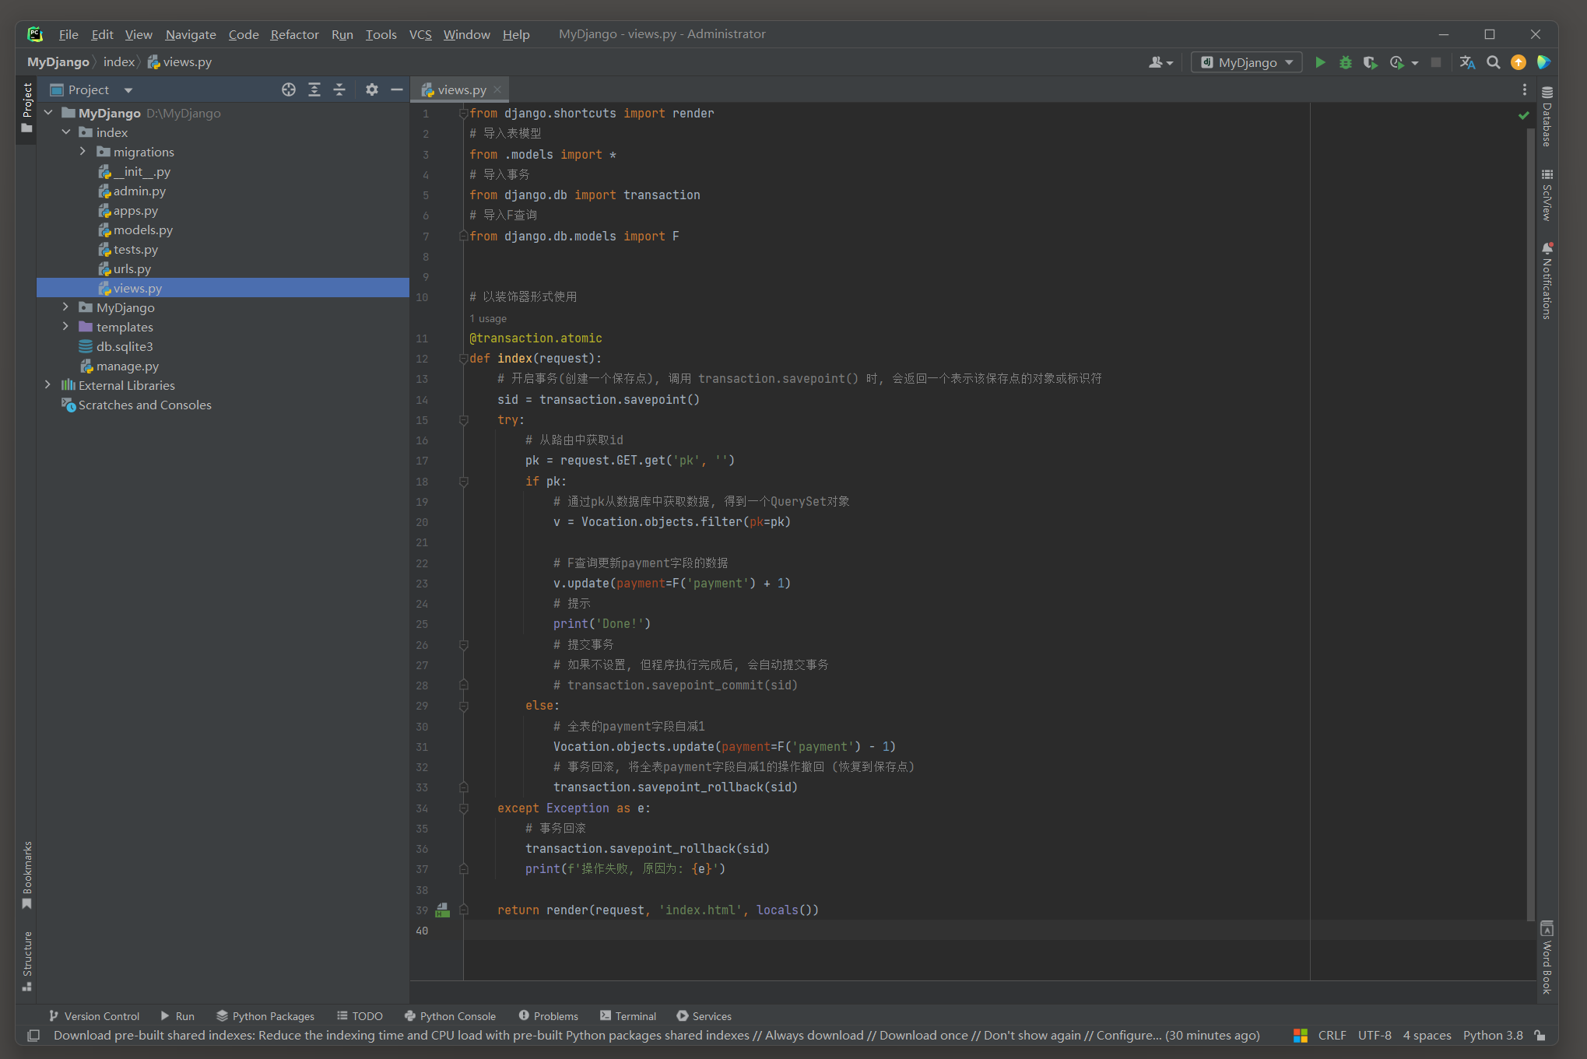Open the Refactor menu
1587x1059 pixels.
coord(294,34)
